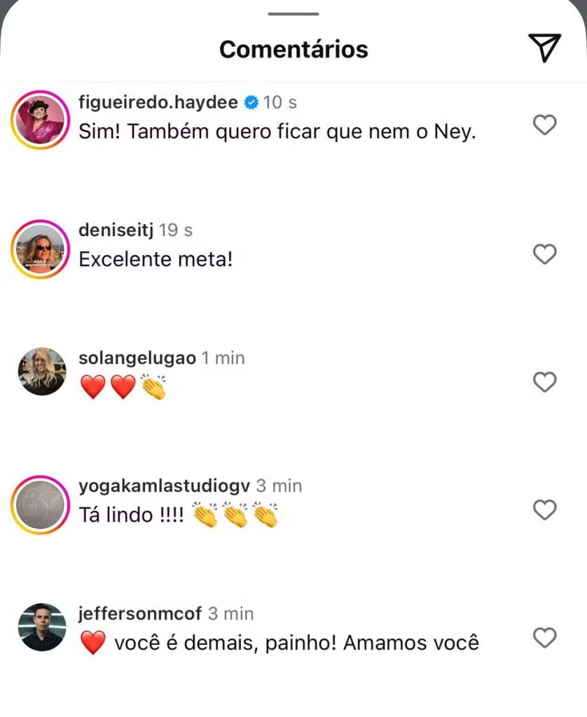This screenshot has height=717, width=587.
Task: Visit solangelugao's profile via username
Action: point(137,358)
